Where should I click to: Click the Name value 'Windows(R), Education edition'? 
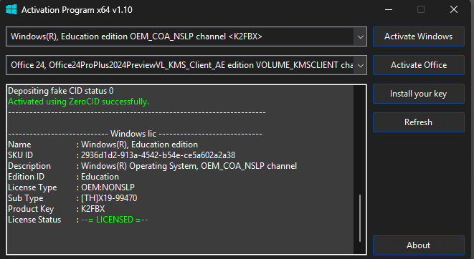[139, 145]
